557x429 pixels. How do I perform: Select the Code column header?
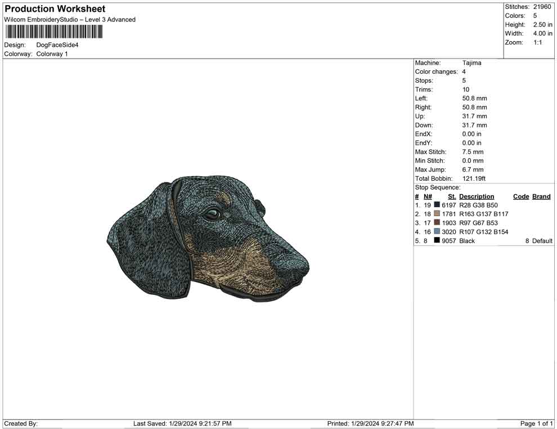point(520,196)
